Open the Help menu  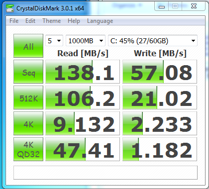pos(74,21)
